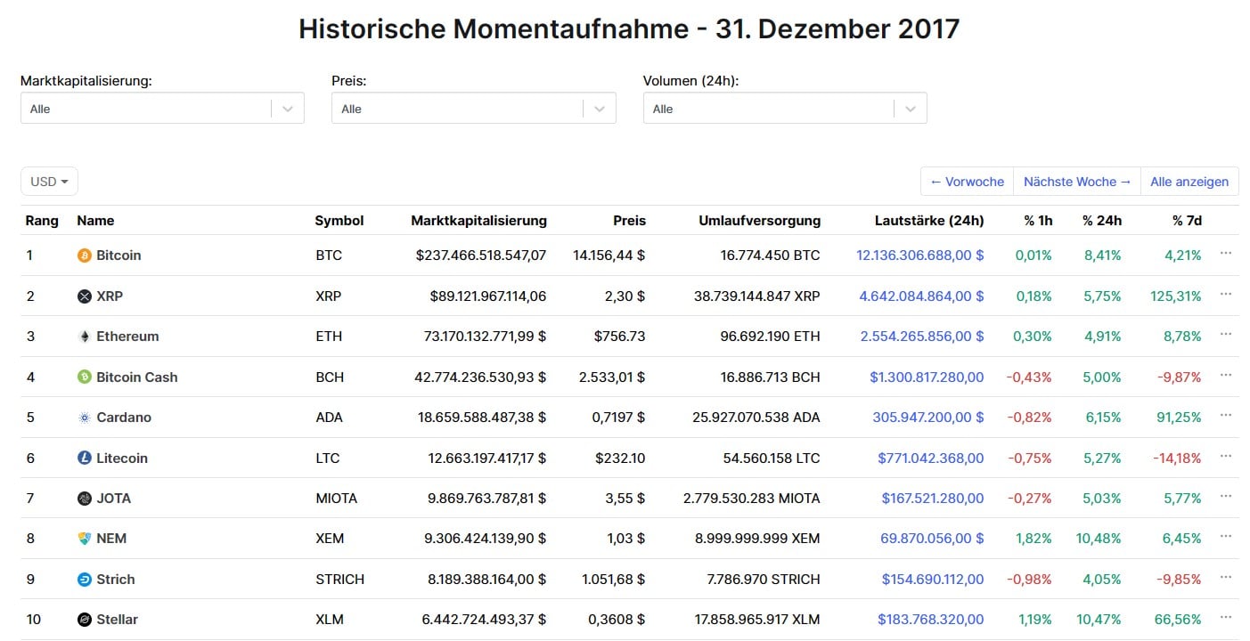Sort by % 24h column header

coord(1102,221)
